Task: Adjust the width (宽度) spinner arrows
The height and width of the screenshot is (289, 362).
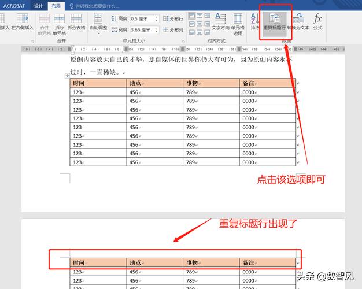Action: click(157, 30)
